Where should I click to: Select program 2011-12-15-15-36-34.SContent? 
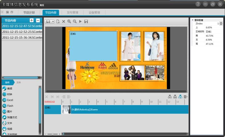[x=22, y=37]
